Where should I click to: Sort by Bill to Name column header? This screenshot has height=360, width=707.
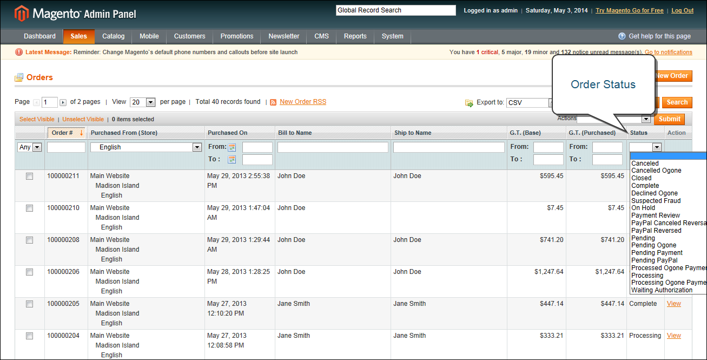[x=295, y=133]
